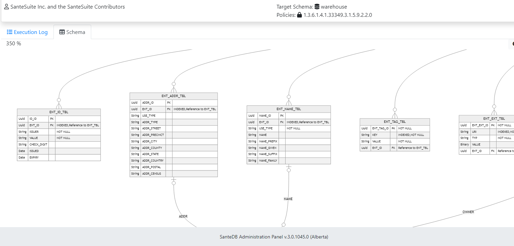
Task: Select the ENT_ID_TBL table header
Action: click(x=59, y=112)
